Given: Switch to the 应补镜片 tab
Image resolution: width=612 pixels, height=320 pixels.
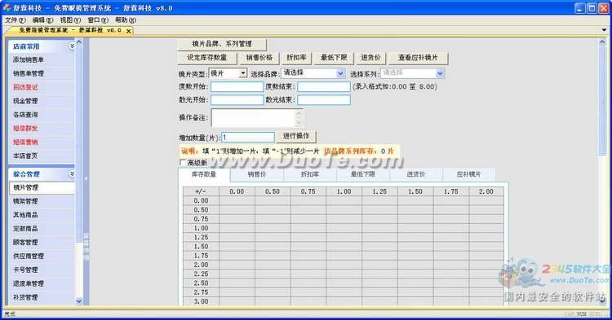Looking at the screenshot, I should tap(468, 174).
